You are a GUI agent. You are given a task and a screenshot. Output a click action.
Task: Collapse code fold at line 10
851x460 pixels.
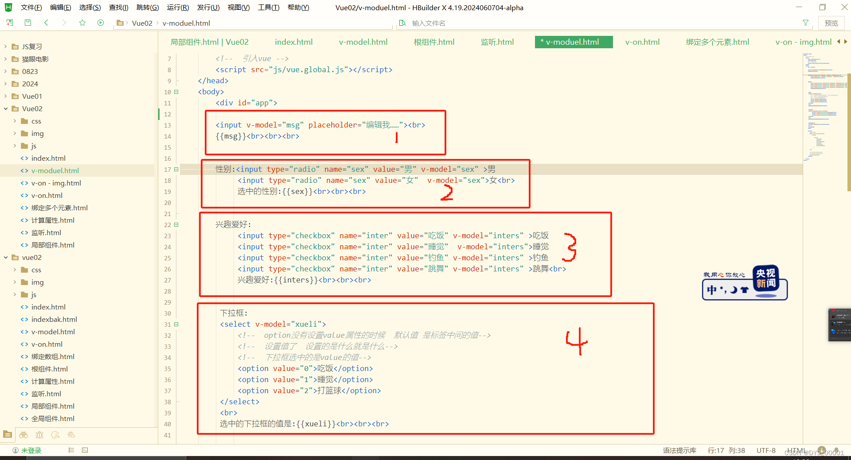coord(176,92)
